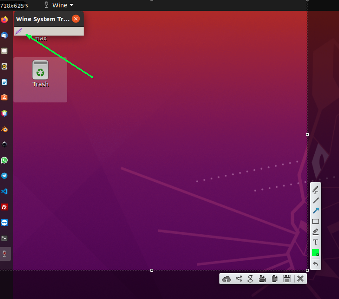Launch Blender from the dock
The image size is (339, 299).
4,129
